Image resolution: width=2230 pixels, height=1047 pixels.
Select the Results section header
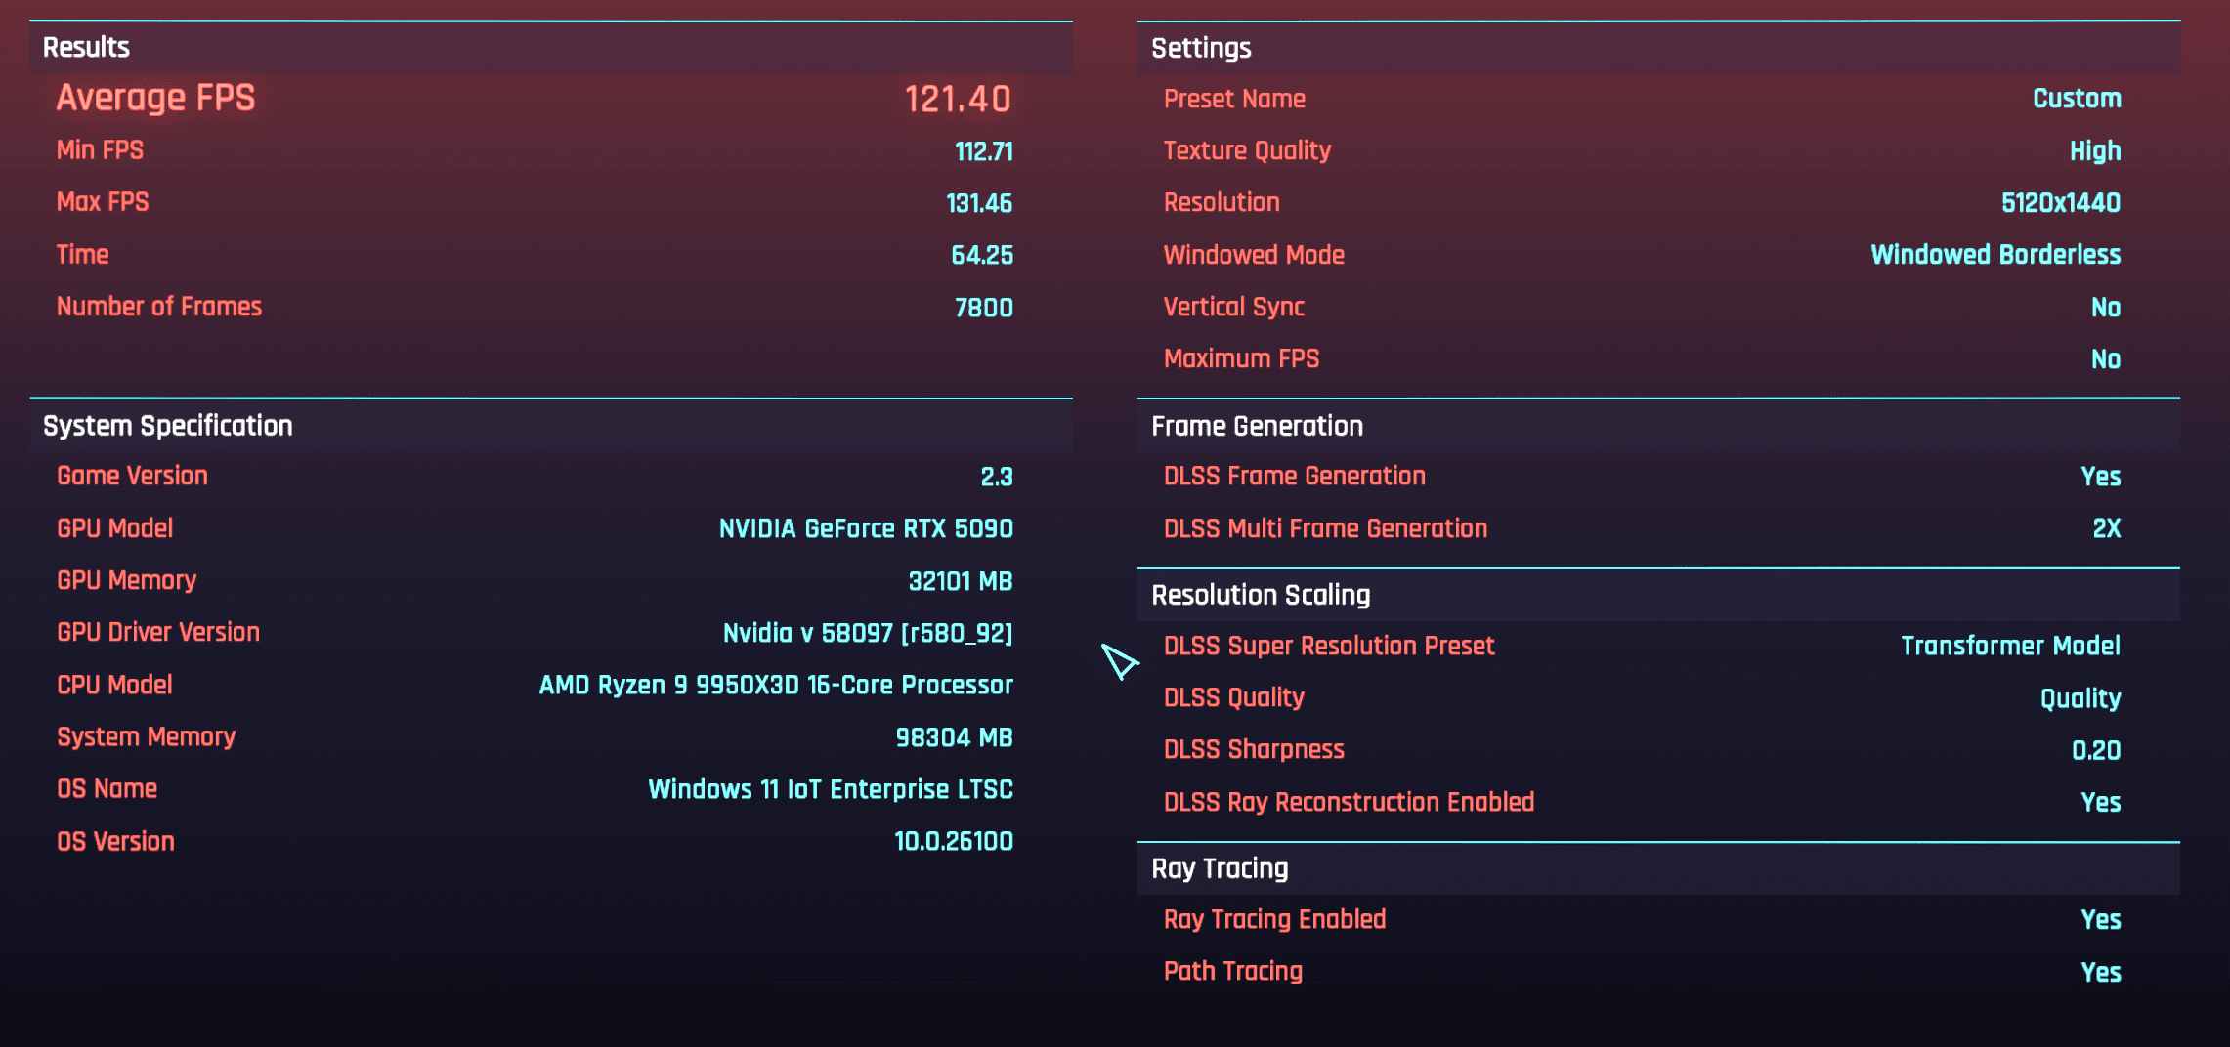pyautogui.click(x=86, y=47)
